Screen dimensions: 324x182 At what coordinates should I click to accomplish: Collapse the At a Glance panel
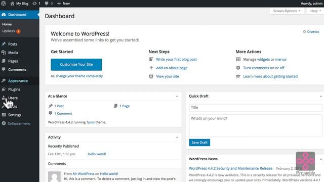pyautogui.click(x=177, y=96)
